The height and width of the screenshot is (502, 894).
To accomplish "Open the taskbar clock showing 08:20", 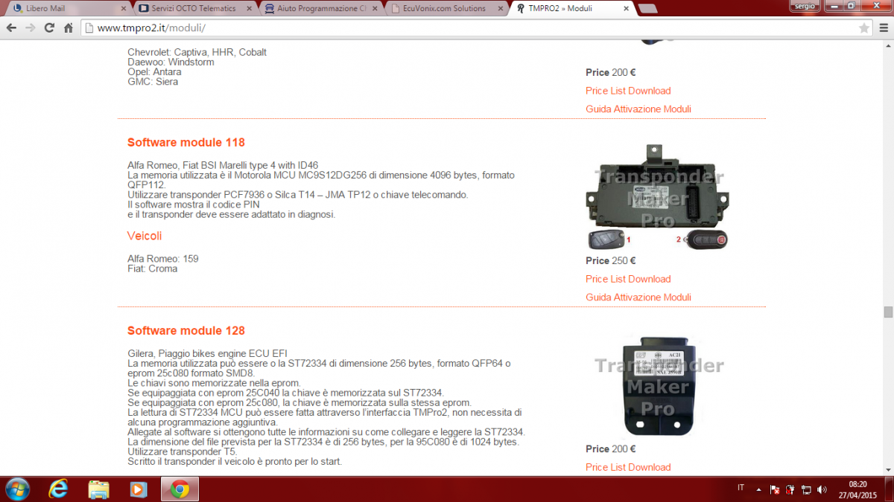I will (859, 489).
